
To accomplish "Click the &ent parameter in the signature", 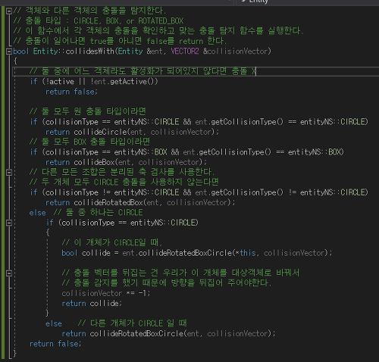I will pyautogui.click(x=155, y=51).
